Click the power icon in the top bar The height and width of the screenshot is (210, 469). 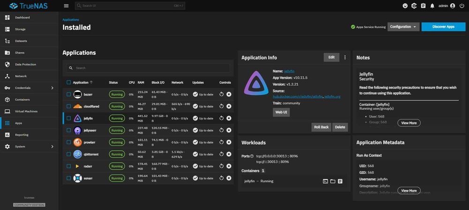[462, 6]
